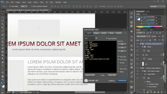Switch to the Channels tab
Viewport: 167px width, 94px height.
tap(145, 30)
